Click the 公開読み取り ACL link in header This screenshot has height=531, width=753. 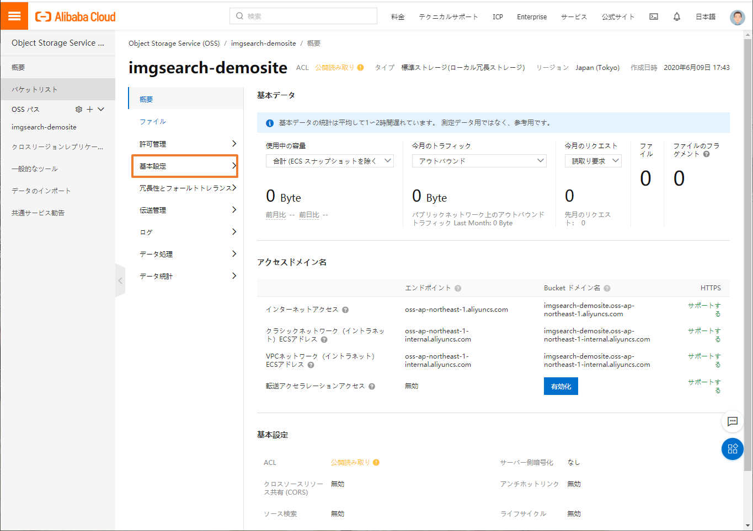335,67
